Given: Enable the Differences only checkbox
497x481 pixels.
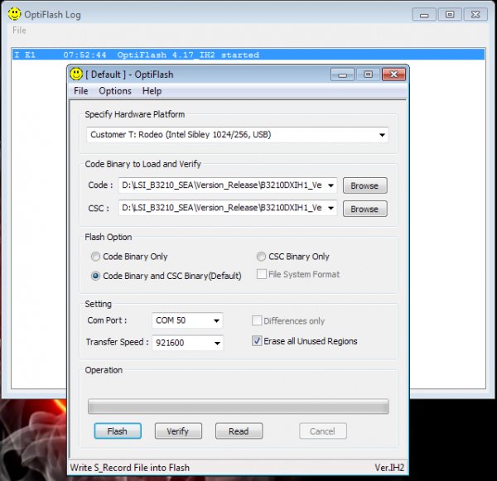Looking at the screenshot, I should pos(257,320).
